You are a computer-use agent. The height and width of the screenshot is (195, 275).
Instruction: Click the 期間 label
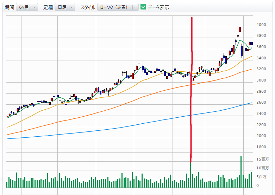[9, 7]
